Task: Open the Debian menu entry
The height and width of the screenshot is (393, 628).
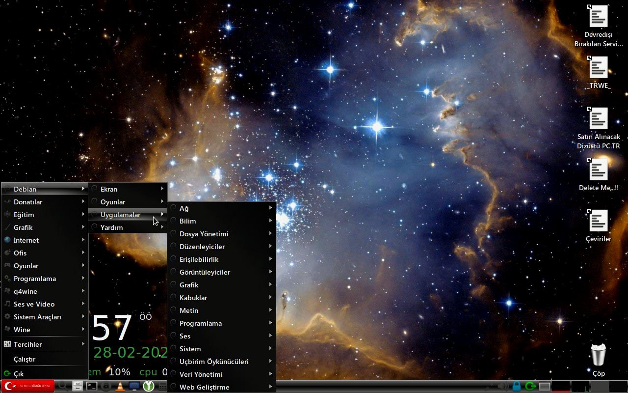Action: point(45,189)
